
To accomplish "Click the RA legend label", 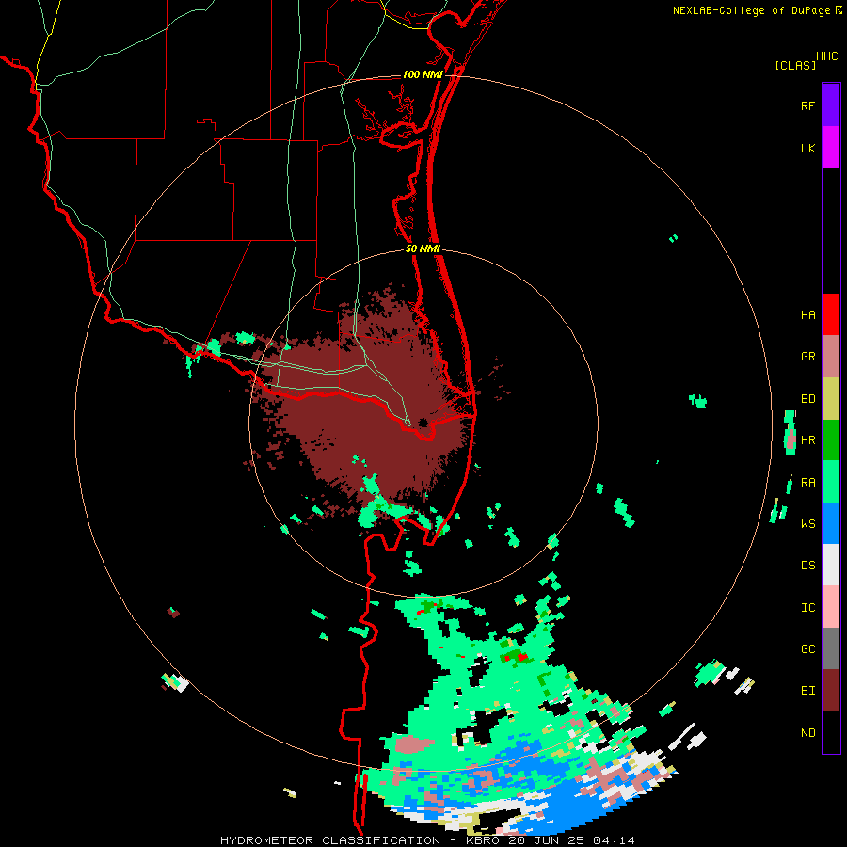I will [x=808, y=483].
